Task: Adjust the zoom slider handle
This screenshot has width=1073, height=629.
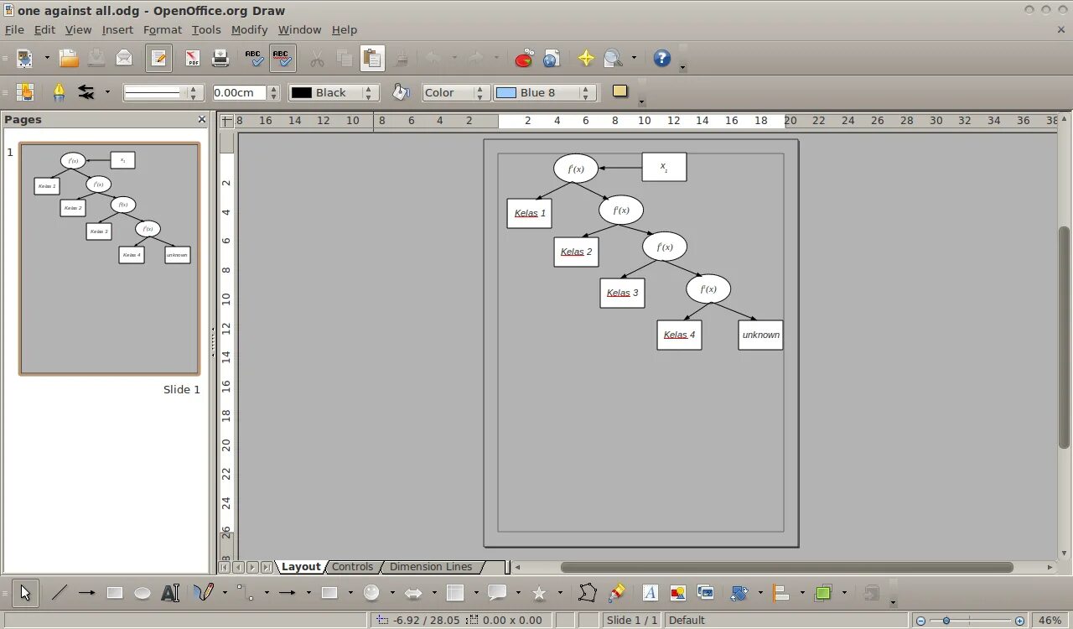Action: click(x=946, y=621)
